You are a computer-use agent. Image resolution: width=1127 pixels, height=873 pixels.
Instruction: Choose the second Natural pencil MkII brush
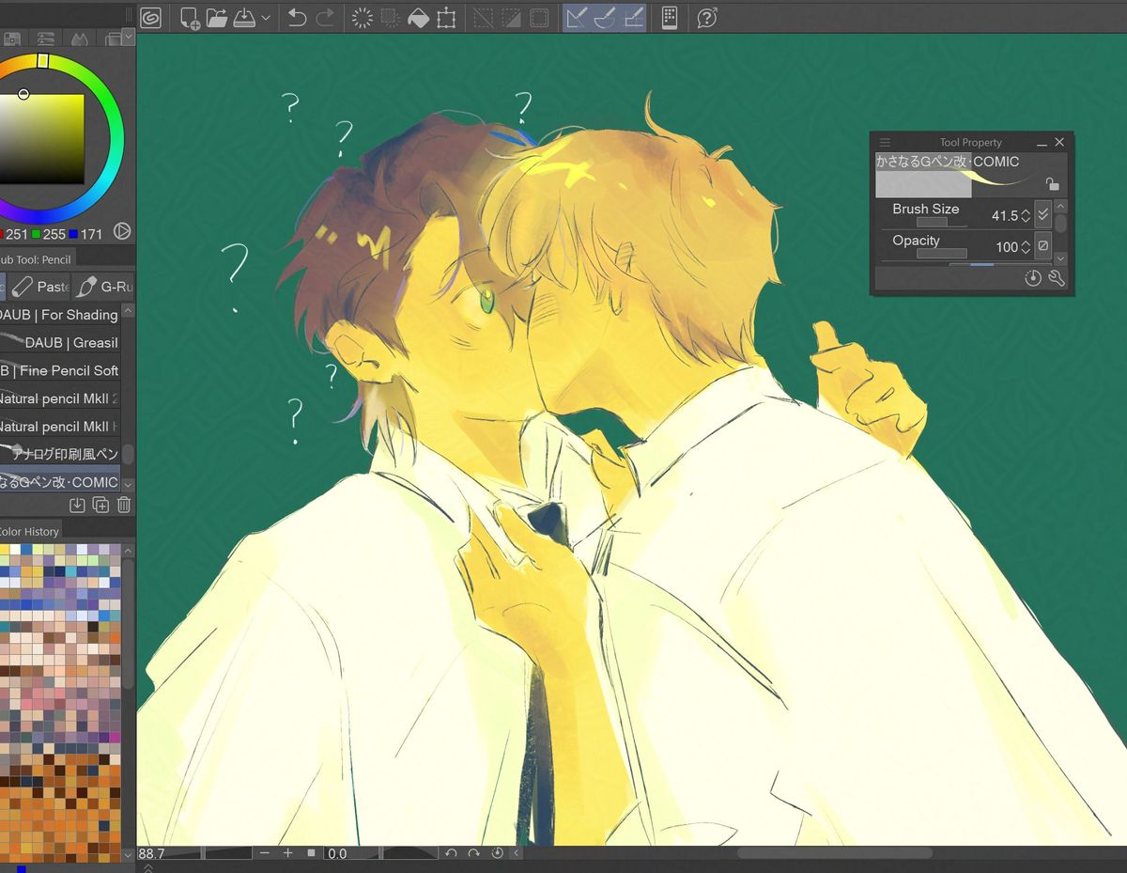coord(60,427)
